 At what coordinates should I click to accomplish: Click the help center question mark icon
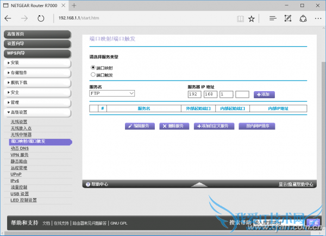coord(87,184)
